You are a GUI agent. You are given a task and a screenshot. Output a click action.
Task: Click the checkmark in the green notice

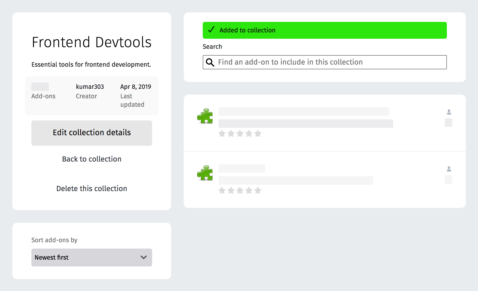(x=211, y=30)
